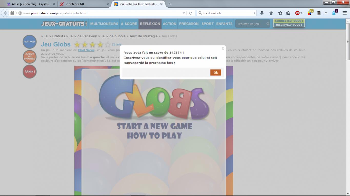Show the bookmarks list icon
The height and width of the screenshot is (196, 350).
288,13
